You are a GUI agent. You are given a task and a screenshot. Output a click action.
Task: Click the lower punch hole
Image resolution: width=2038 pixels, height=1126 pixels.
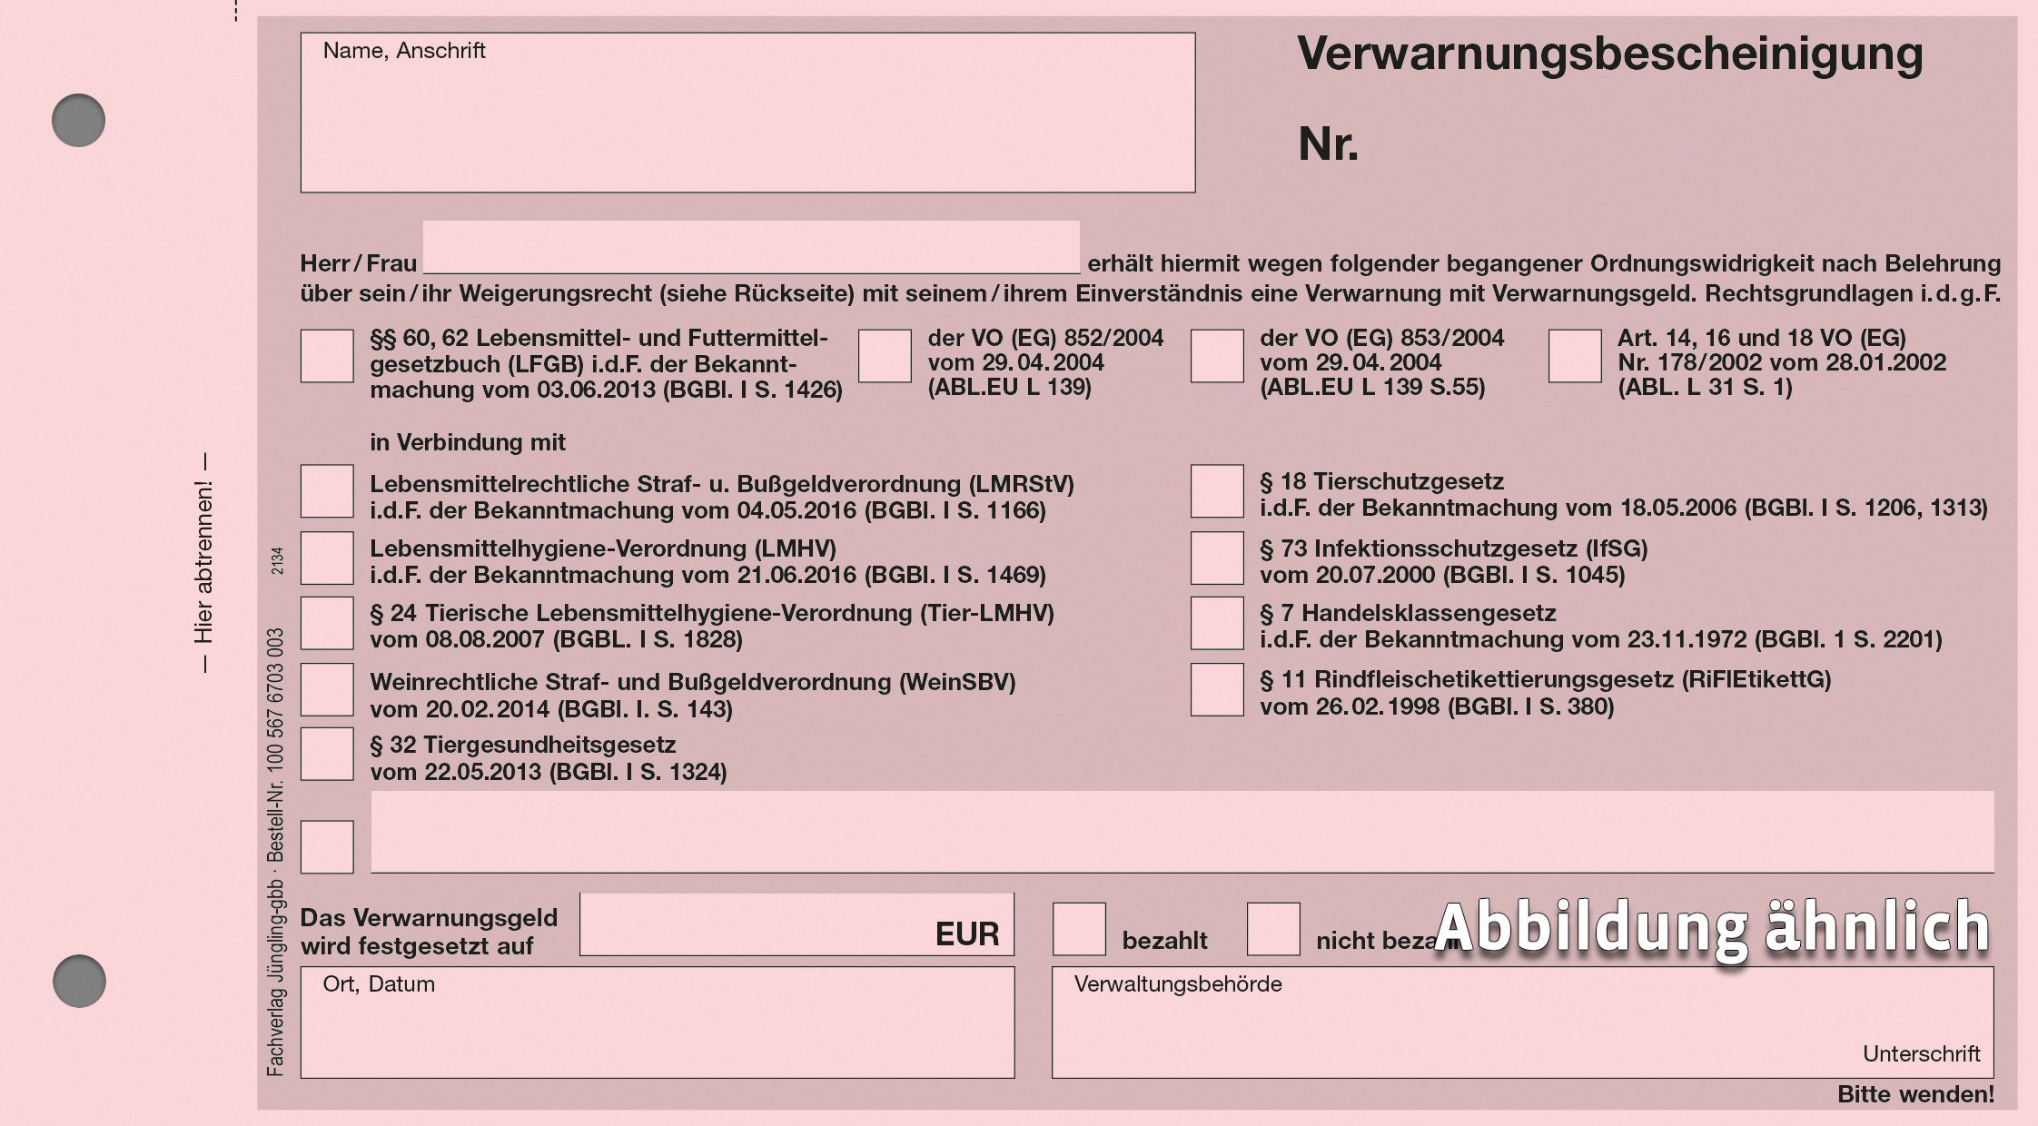pos(79,981)
